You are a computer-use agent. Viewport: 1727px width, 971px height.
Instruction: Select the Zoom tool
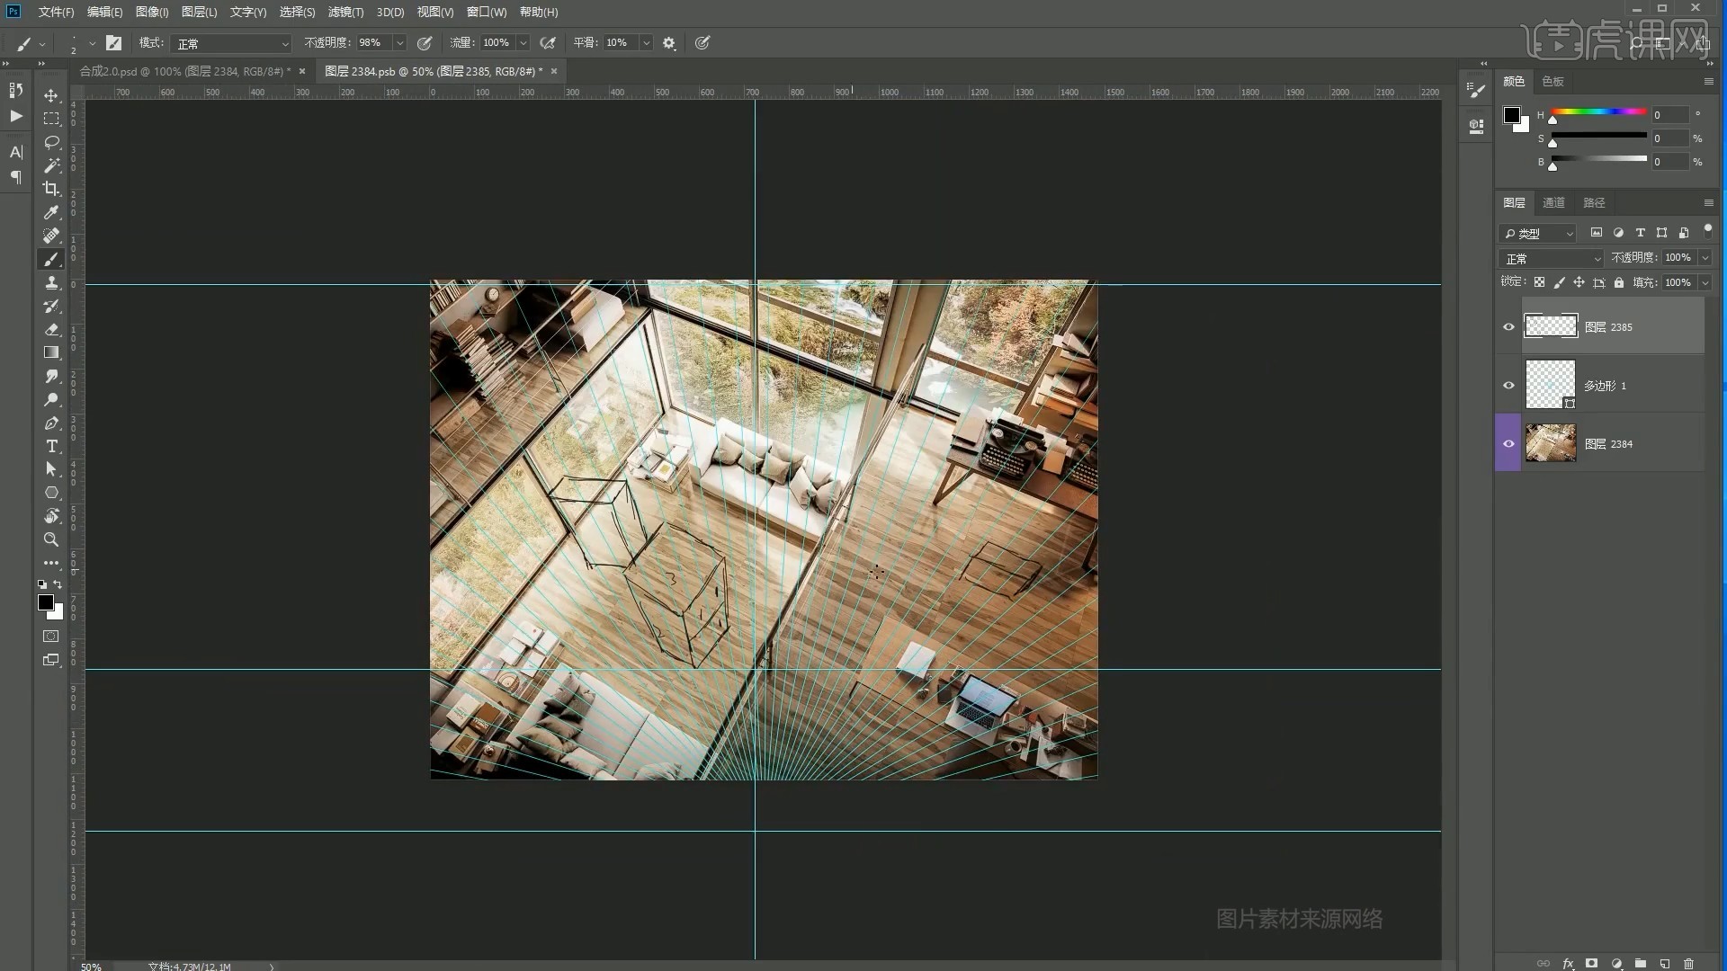click(x=51, y=539)
